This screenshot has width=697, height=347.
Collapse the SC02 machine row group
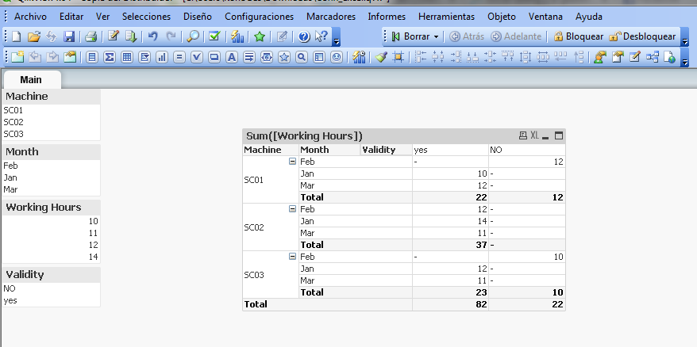pyautogui.click(x=292, y=209)
